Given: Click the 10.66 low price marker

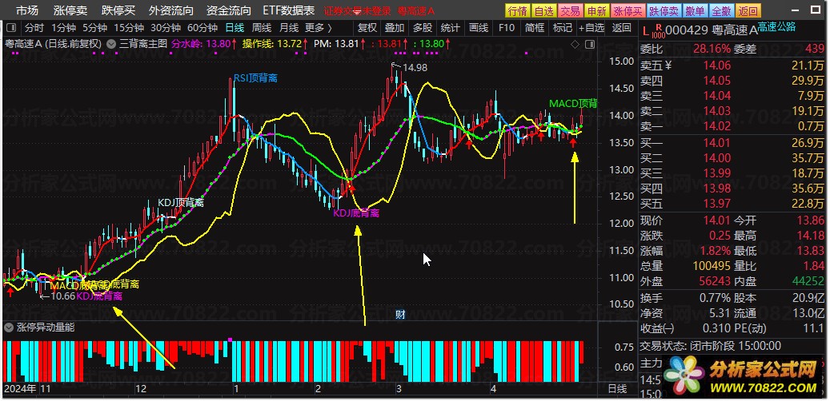Looking at the screenshot, I should 63,296.
